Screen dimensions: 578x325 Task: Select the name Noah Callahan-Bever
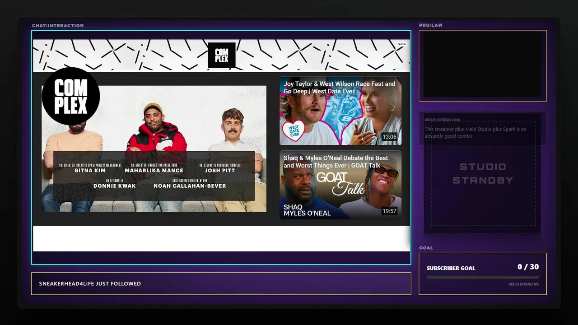point(190,186)
